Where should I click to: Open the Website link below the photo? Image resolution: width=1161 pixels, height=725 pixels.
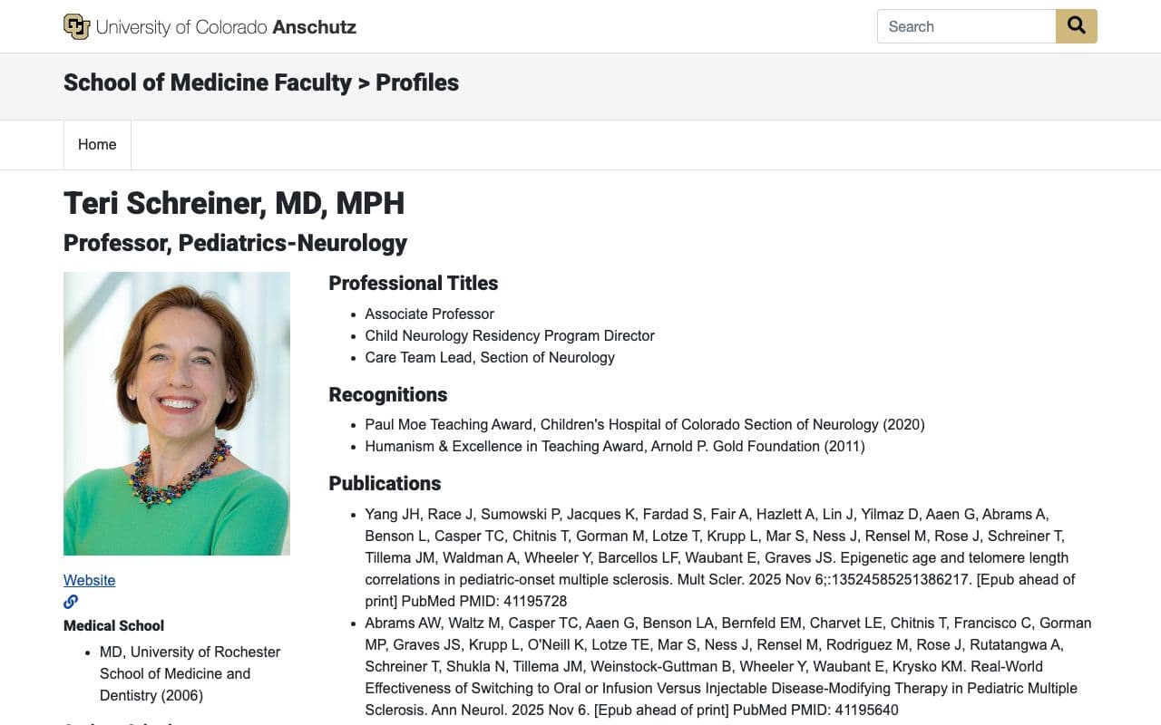89,580
